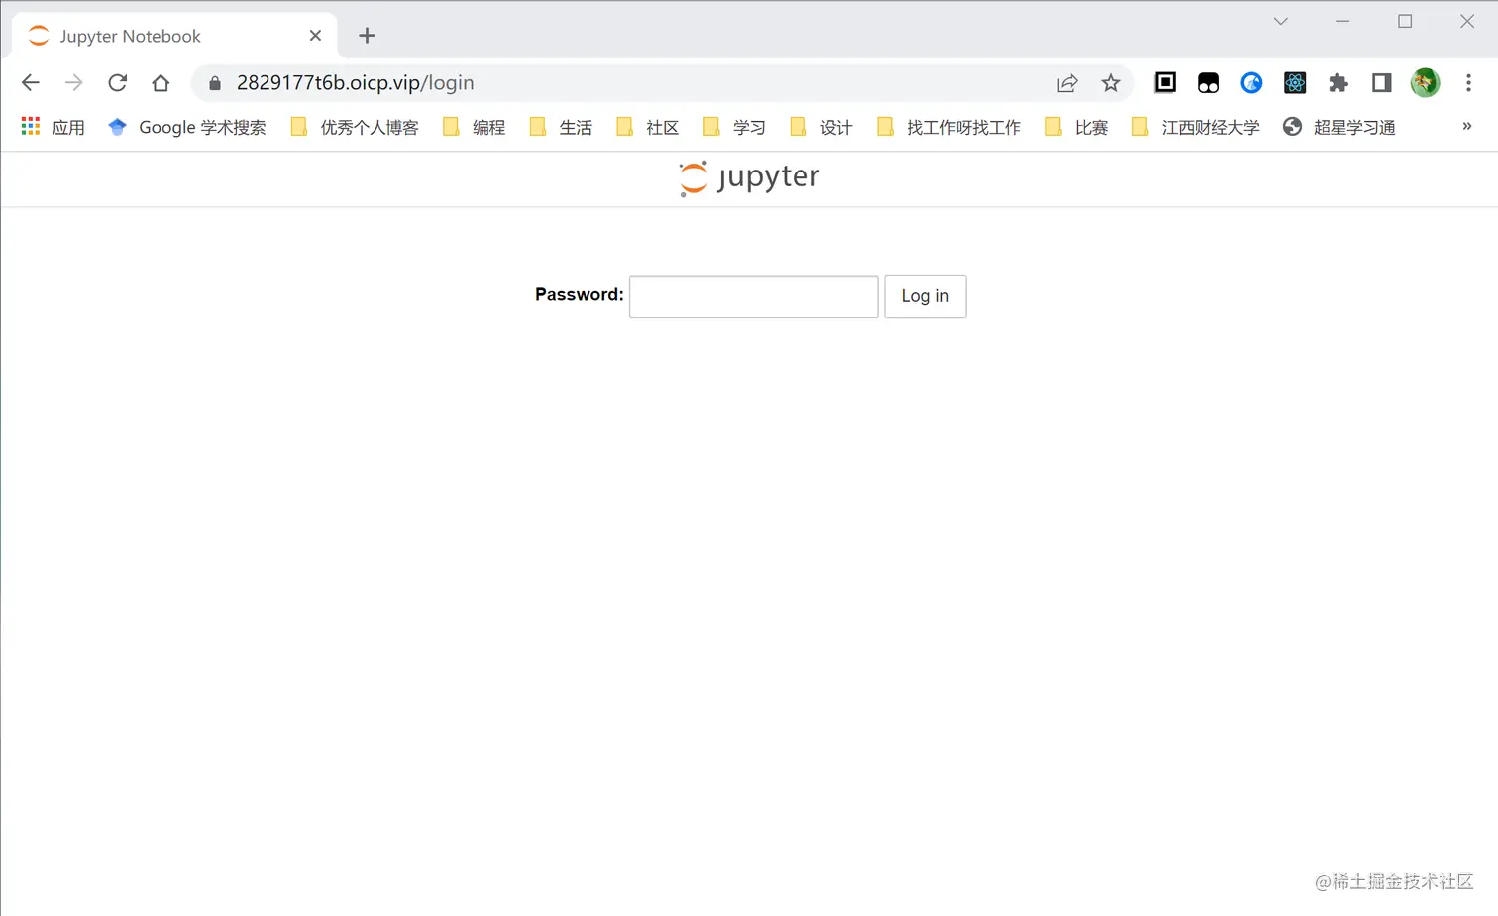Open the 找工作呀找工作 bookmark folder
This screenshot has width=1498, height=916.
tap(949, 127)
